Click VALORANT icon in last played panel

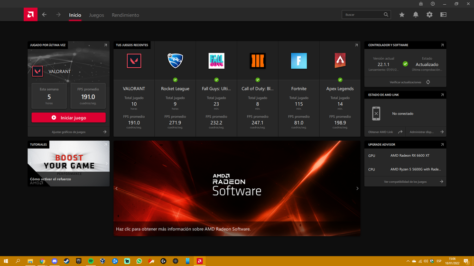coord(37,71)
